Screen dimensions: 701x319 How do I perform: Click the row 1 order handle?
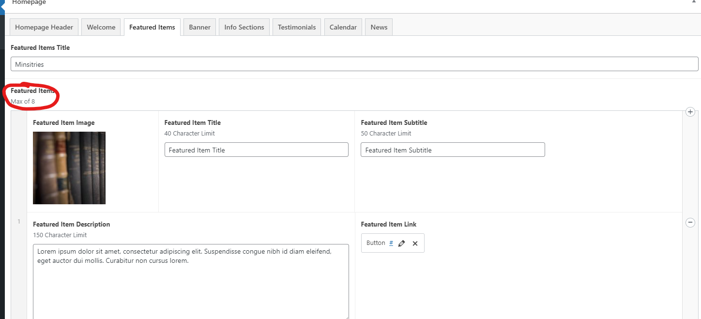click(19, 222)
